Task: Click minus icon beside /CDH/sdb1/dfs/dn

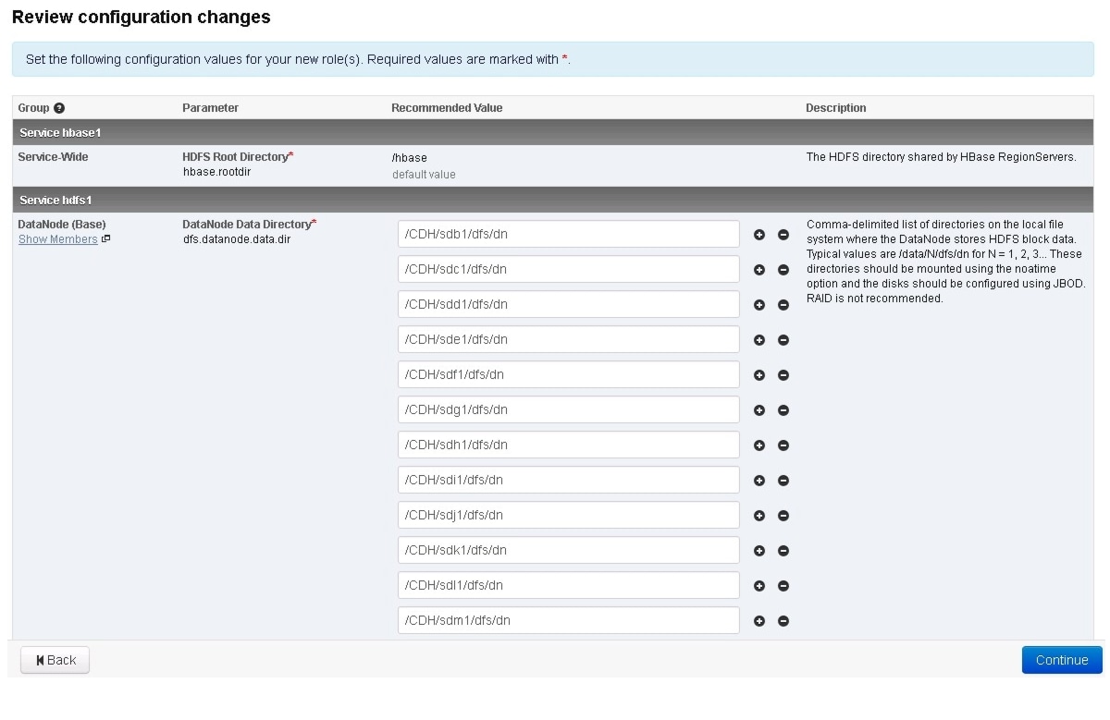Action: tap(783, 235)
